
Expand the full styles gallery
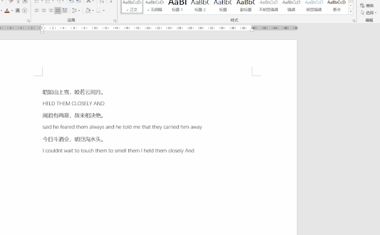point(351,11)
